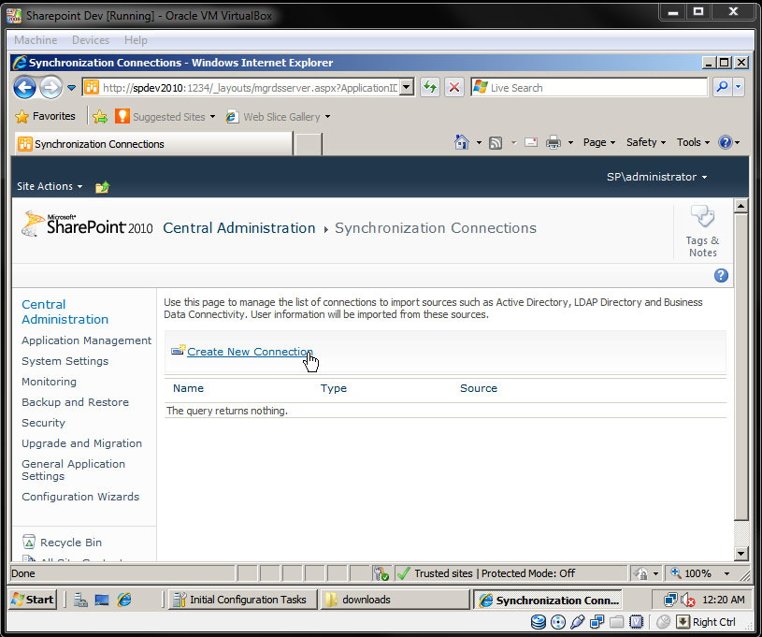The width and height of the screenshot is (762, 637).
Task: Open the Favorites star button
Action: click(46, 116)
